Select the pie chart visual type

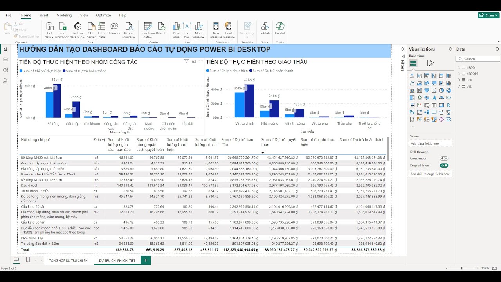click(442, 90)
